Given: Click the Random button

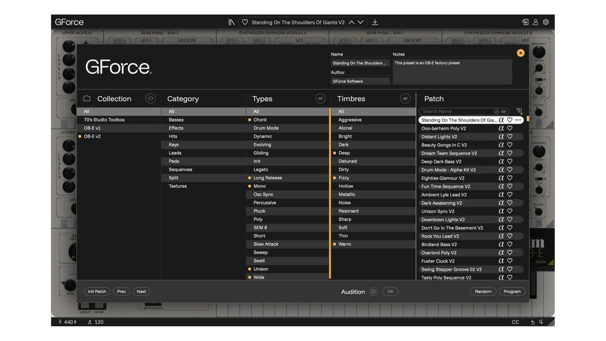Looking at the screenshot, I should pos(483,292).
